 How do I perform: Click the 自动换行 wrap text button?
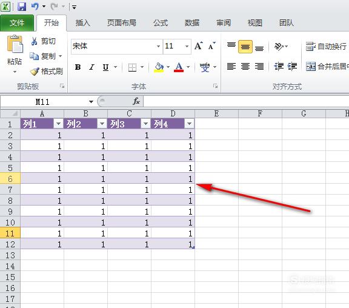(326, 46)
